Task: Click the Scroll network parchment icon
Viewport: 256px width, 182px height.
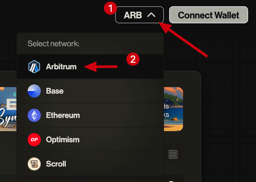Action: tap(34, 164)
